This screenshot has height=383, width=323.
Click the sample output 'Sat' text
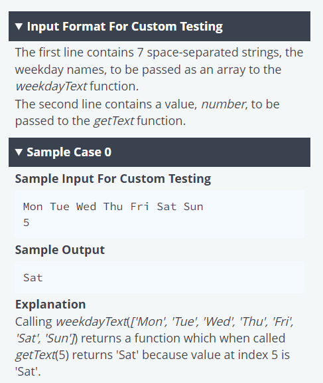(x=33, y=278)
